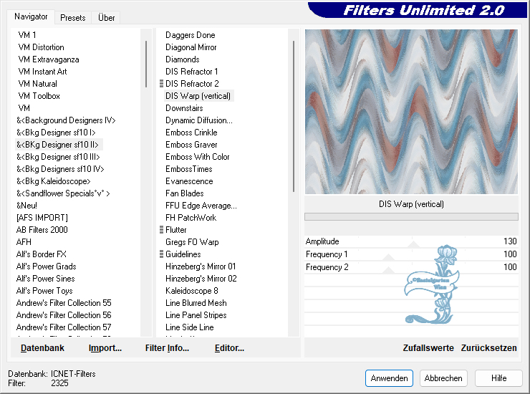Select the Emboss Crinkle filter
Image resolution: width=530 pixels, height=394 pixels.
(x=191, y=133)
